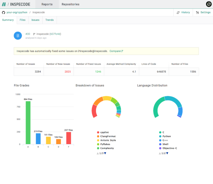This screenshot has height=184, width=213.
Task: Click the fixed issues value 1246
Action: point(98,72)
